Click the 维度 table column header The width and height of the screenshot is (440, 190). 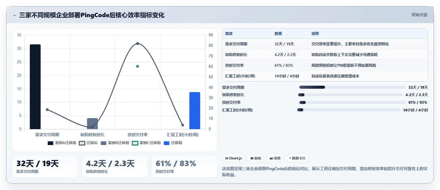[229, 33]
